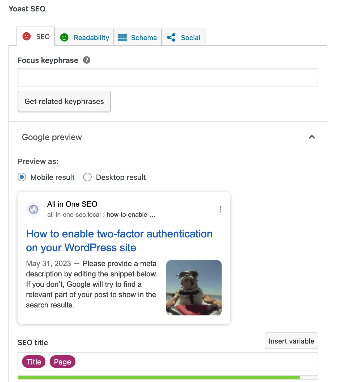347x382 pixels.
Task: Click the Schema grid icon
Action: pos(122,37)
